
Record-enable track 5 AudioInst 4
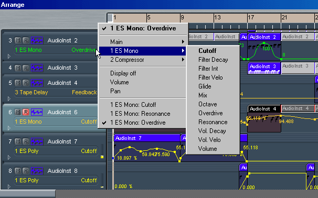[x=26, y=83]
